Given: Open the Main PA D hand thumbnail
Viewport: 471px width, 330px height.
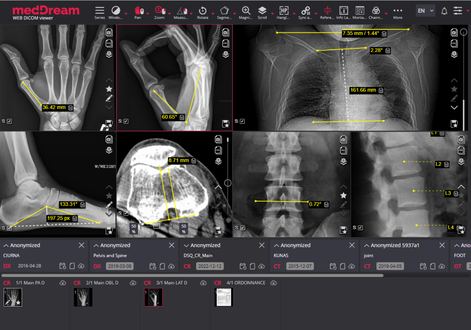Looking at the screenshot, I should [x=12, y=297].
